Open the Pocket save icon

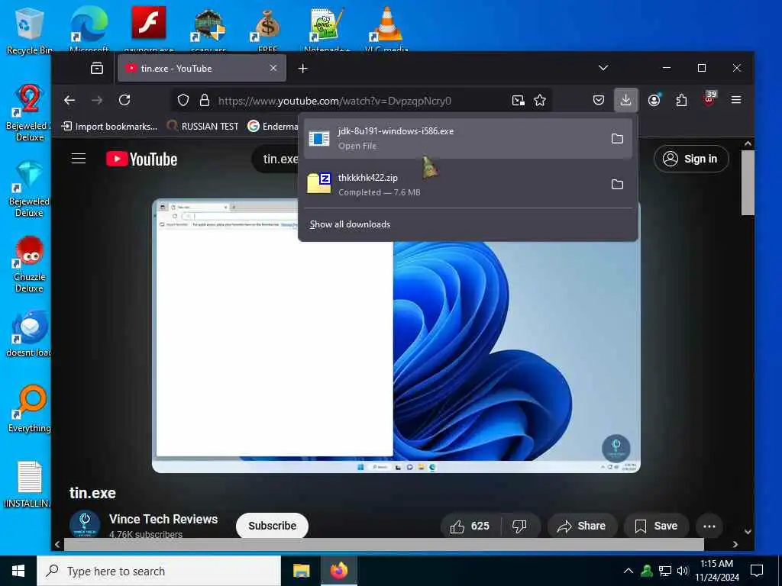pyautogui.click(x=599, y=100)
